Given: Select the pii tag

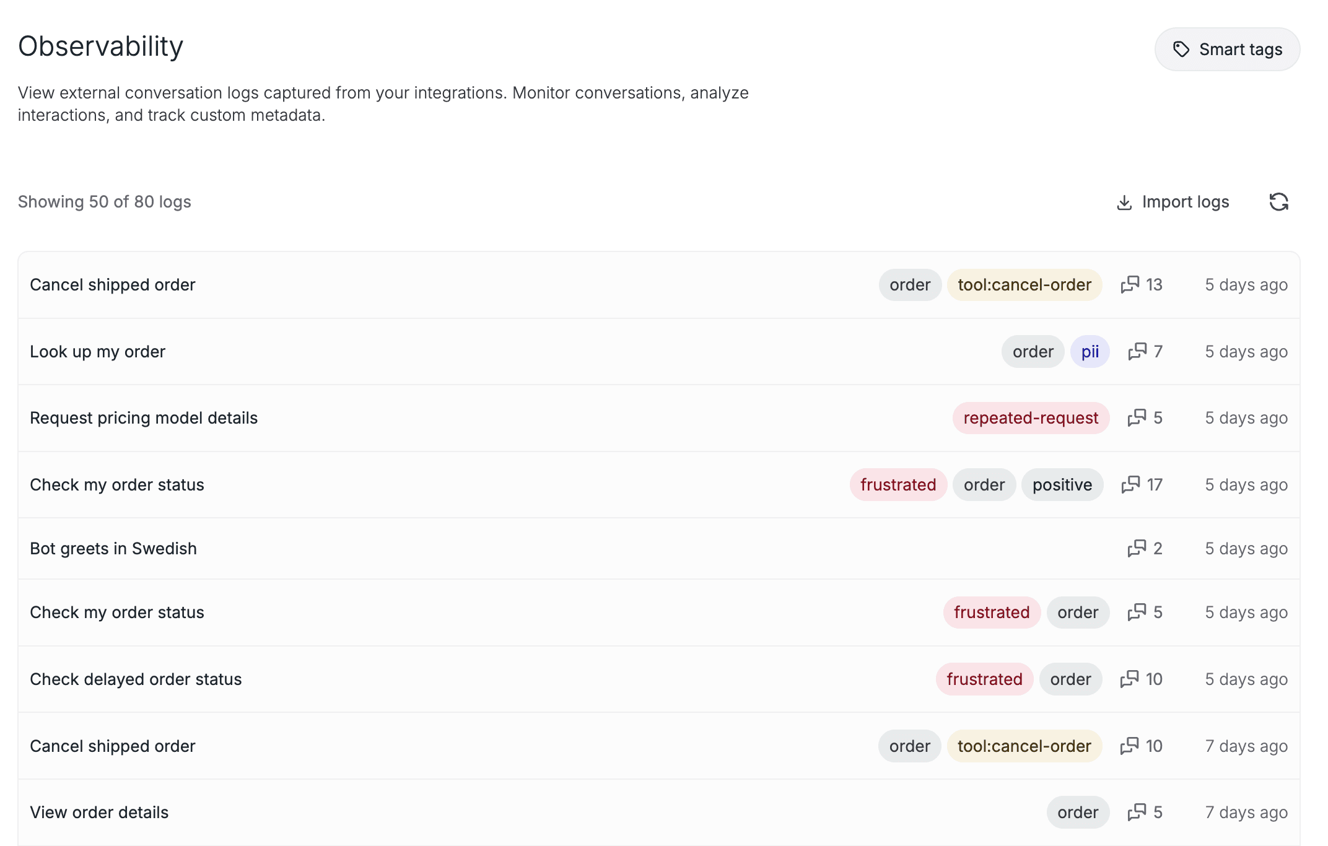Looking at the screenshot, I should click(1090, 352).
